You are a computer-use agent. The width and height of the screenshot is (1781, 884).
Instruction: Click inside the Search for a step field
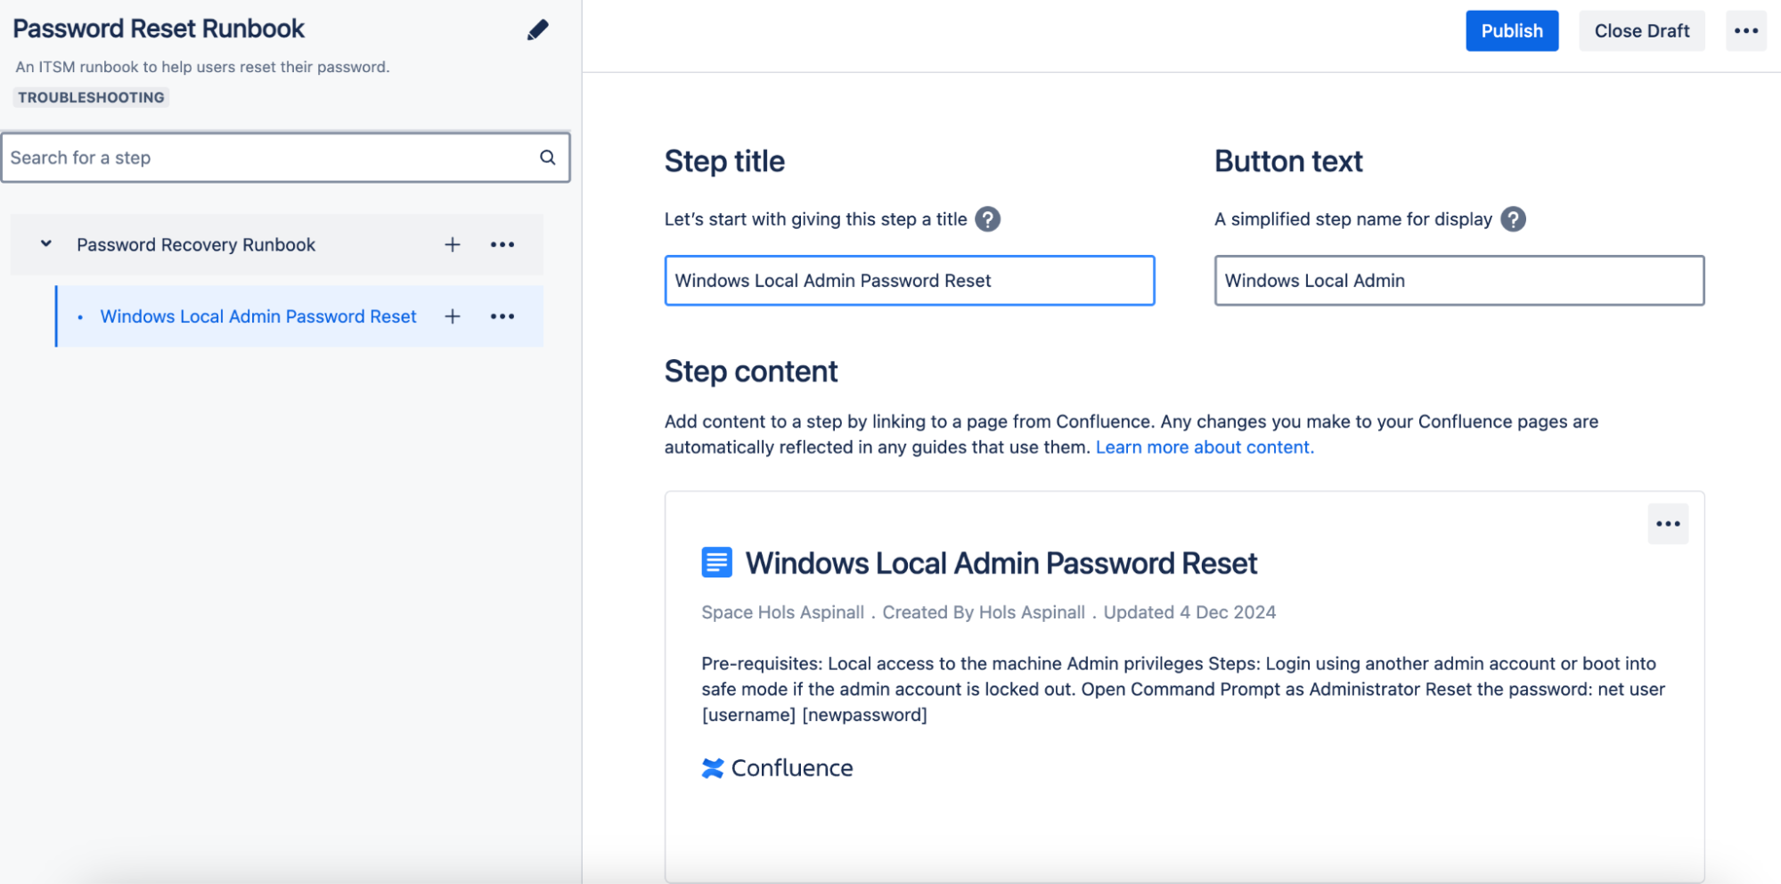click(267, 157)
